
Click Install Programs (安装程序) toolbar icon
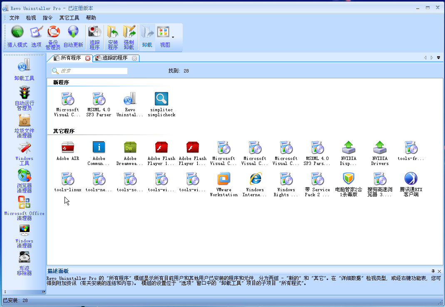click(x=113, y=37)
